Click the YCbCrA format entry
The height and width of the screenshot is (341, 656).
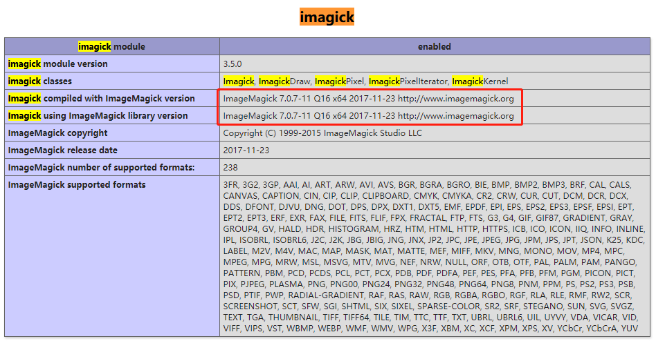[601, 329]
